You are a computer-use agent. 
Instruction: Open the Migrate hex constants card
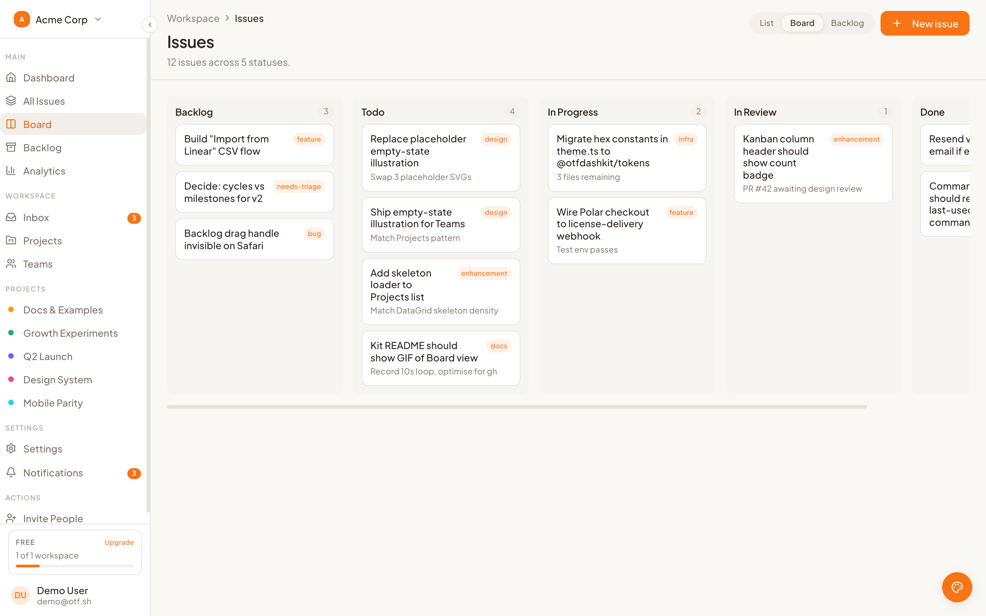(x=627, y=158)
